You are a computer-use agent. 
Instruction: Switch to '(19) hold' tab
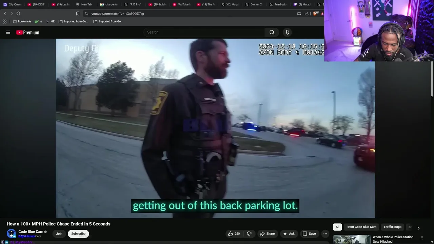tap(158, 4)
